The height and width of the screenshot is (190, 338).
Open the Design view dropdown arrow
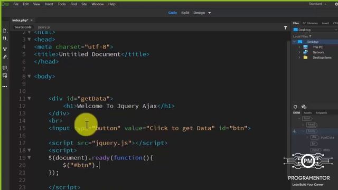(209, 13)
